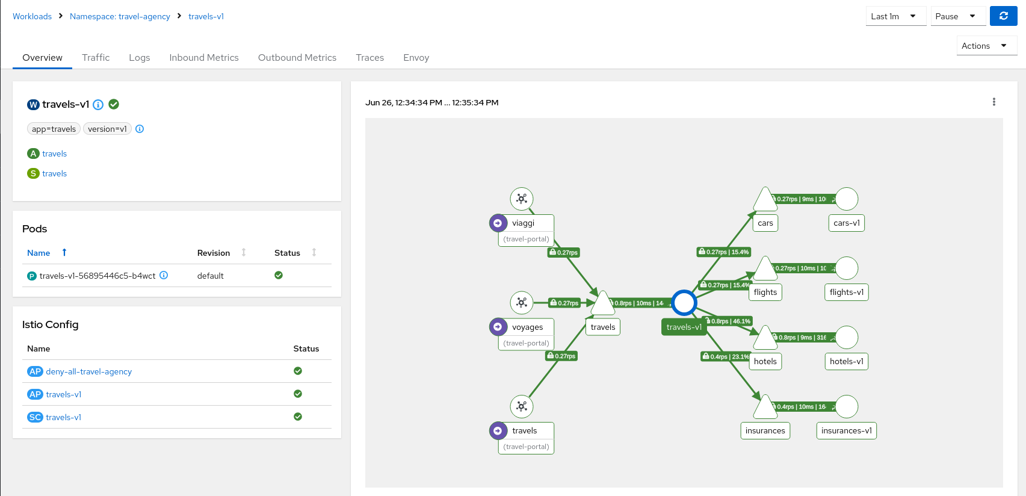Click the insurances service label in graph
The image size is (1026, 496).
765,431
